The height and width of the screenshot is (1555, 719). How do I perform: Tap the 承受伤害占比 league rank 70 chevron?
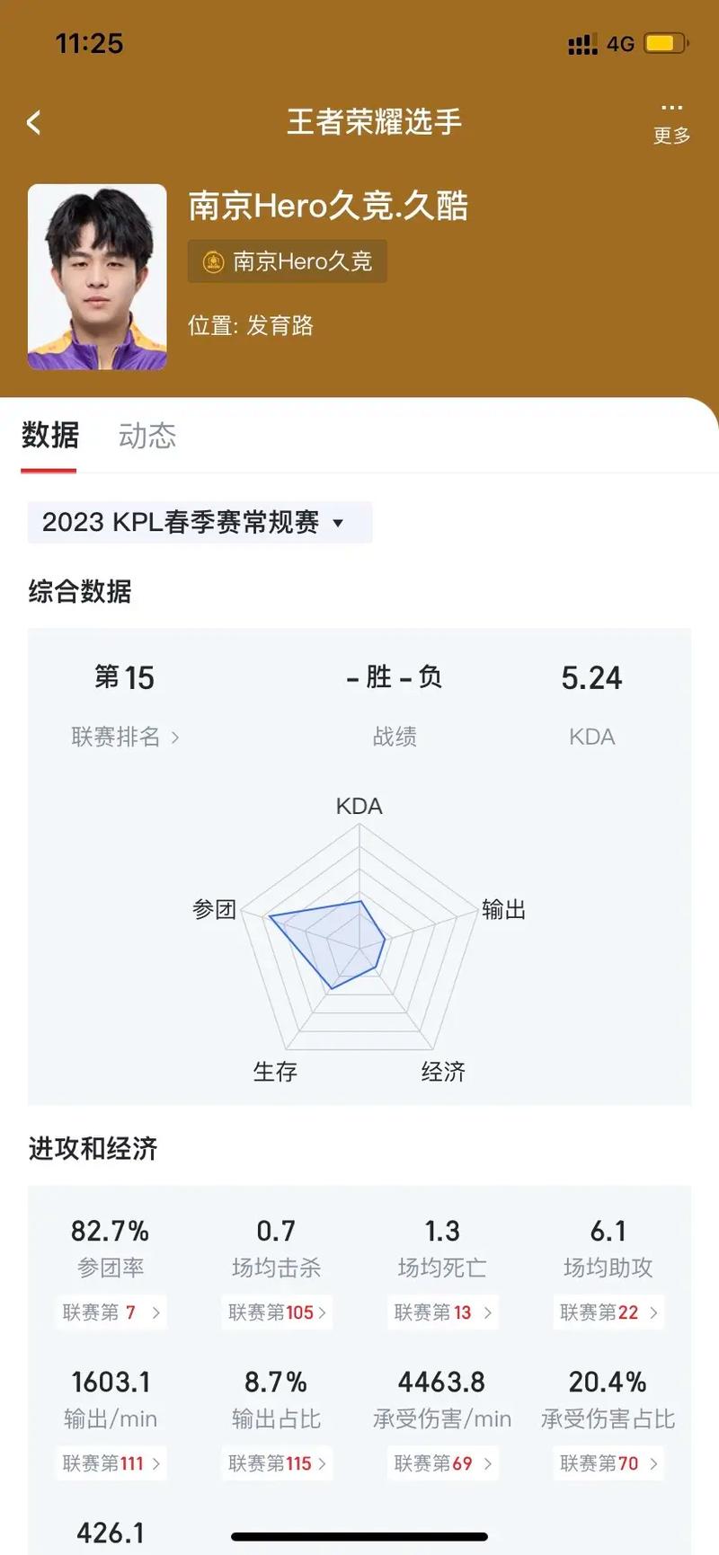coord(653,1463)
